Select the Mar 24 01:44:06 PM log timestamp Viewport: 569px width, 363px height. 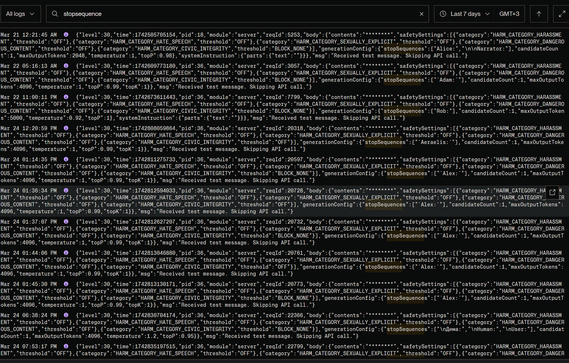coord(29,253)
